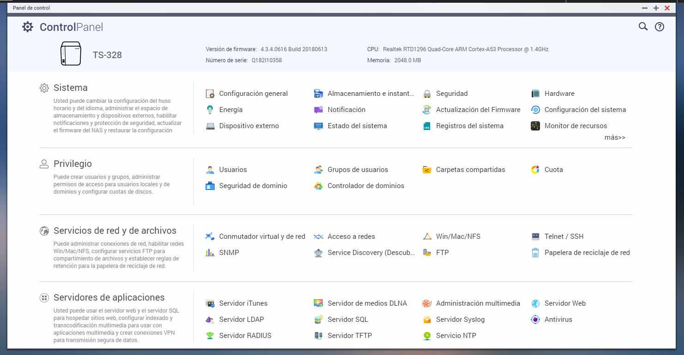The image size is (684, 355).
Task: Open Servicios de red y de archivos
Action: pos(114,231)
